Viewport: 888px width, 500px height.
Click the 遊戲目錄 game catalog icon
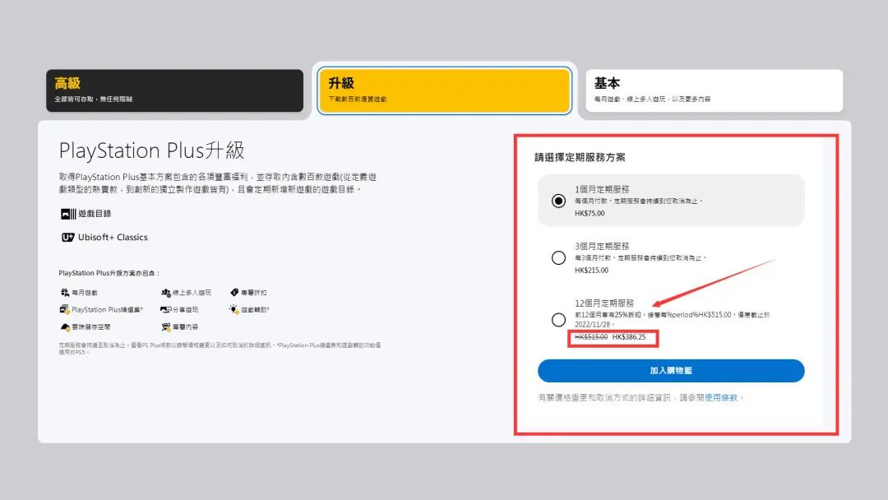pos(67,214)
